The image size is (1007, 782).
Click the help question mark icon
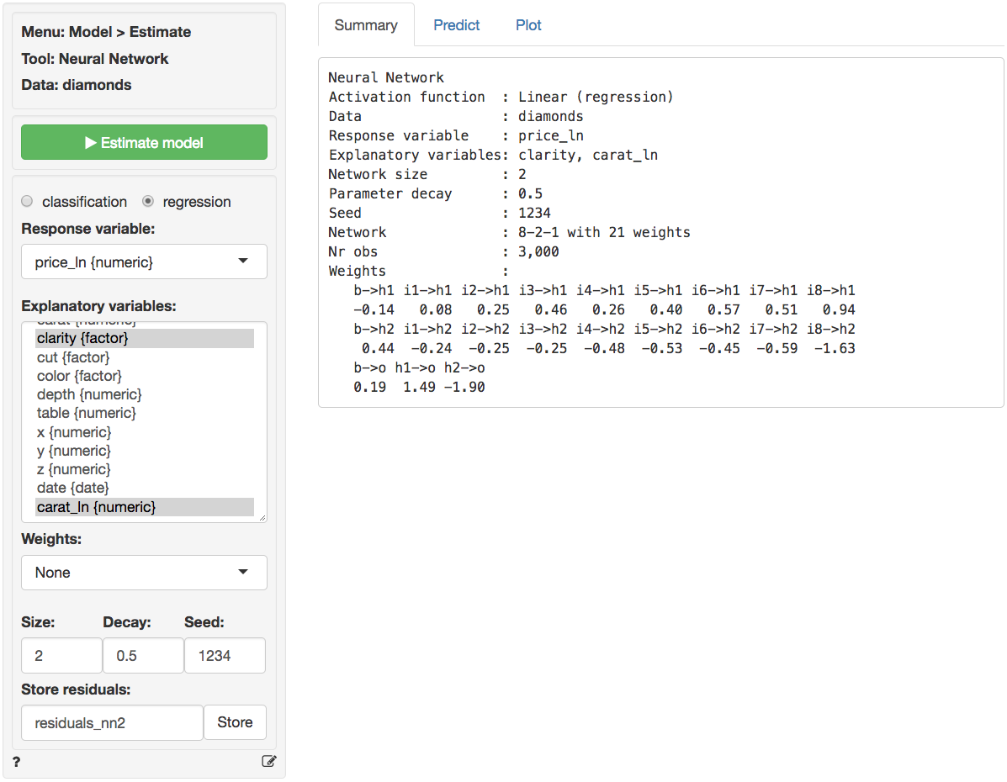(x=17, y=762)
